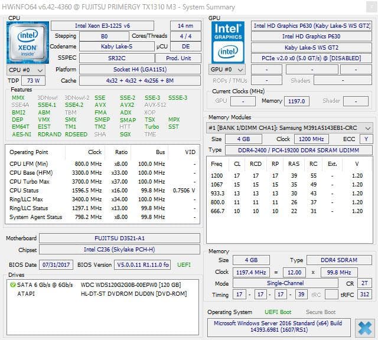The image size is (378, 340).
Task: Click the Cores/Threads 4 / 4 value
Action: click(185, 37)
